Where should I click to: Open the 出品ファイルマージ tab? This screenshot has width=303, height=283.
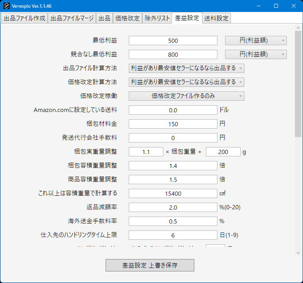pyautogui.click(x=72, y=18)
